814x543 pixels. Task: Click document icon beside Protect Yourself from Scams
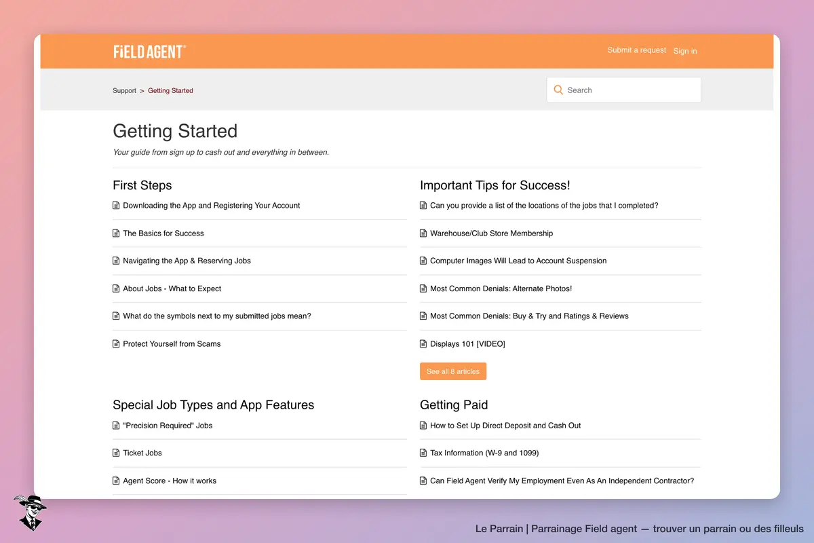(x=116, y=344)
